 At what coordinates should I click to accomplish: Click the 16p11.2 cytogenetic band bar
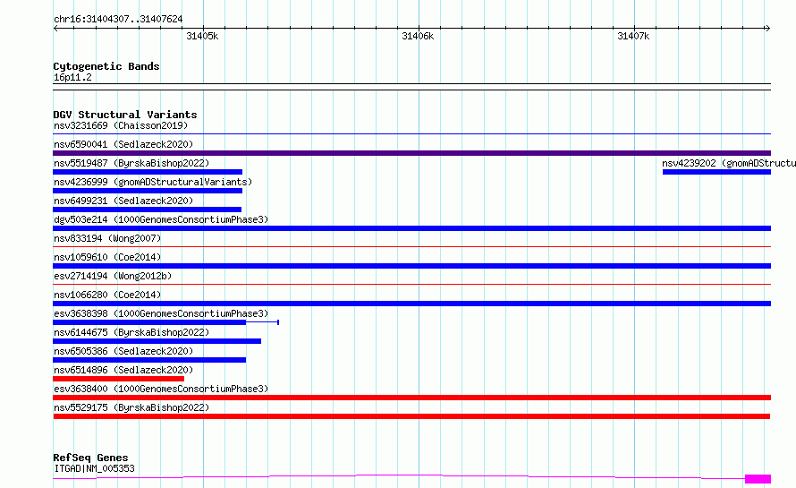point(411,87)
